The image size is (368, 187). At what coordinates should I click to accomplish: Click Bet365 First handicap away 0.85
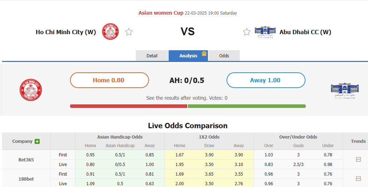click(x=149, y=155)
